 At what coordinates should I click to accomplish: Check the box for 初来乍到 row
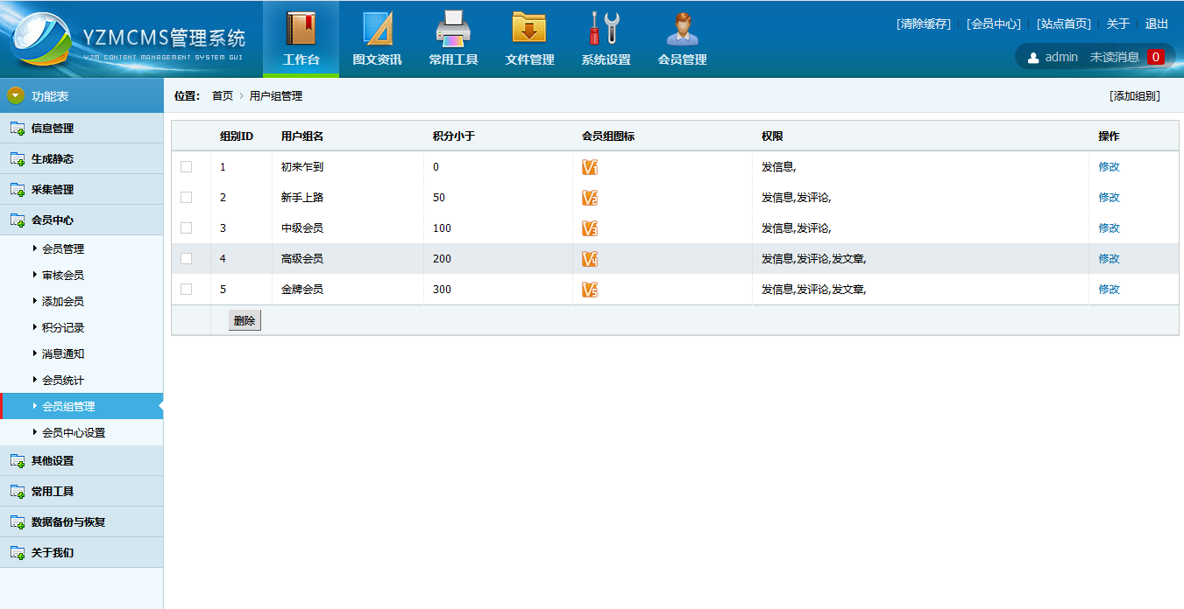pyautogui.click(x=186, y=167)
